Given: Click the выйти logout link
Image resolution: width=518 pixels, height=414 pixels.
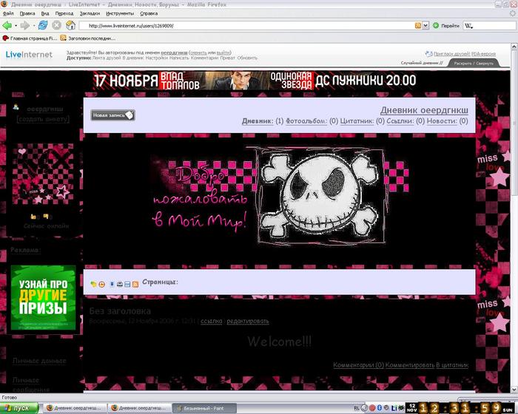Looking at the screenshot, I should [x=223, y=52].
